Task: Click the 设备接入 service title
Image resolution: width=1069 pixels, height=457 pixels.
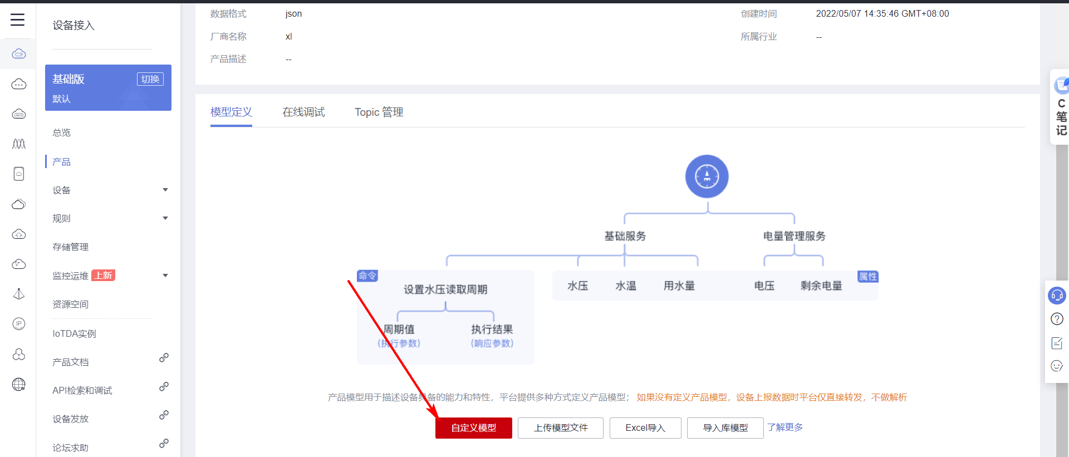Action: pos(73,26)
